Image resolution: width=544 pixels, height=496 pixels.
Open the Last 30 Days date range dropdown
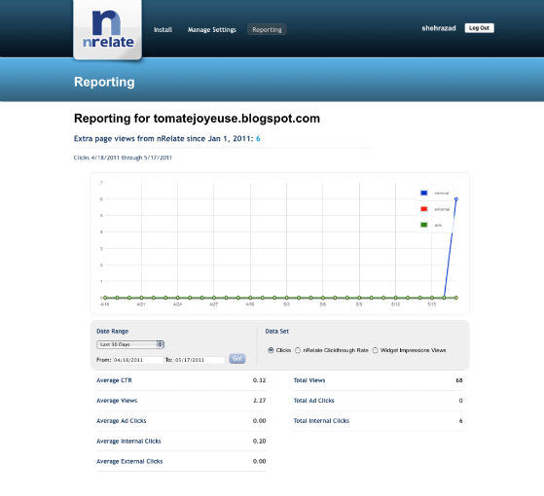(130, 344)
